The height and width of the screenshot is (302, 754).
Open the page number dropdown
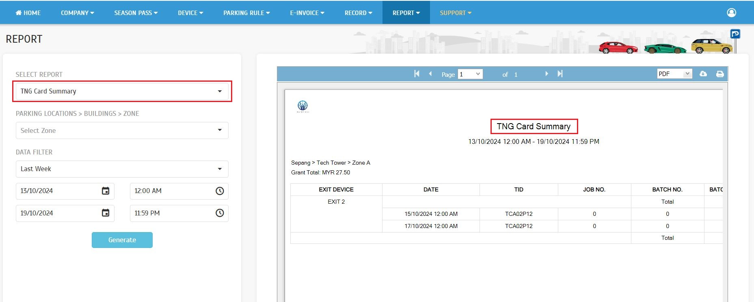click(470, 74)
